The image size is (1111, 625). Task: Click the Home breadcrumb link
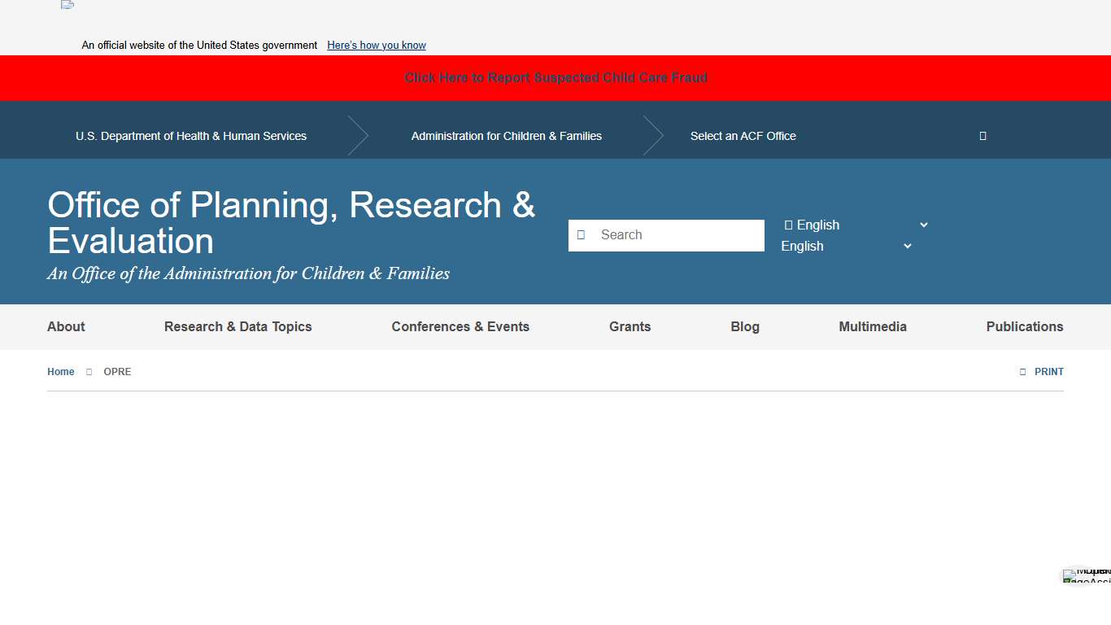[x=61, y=372]
